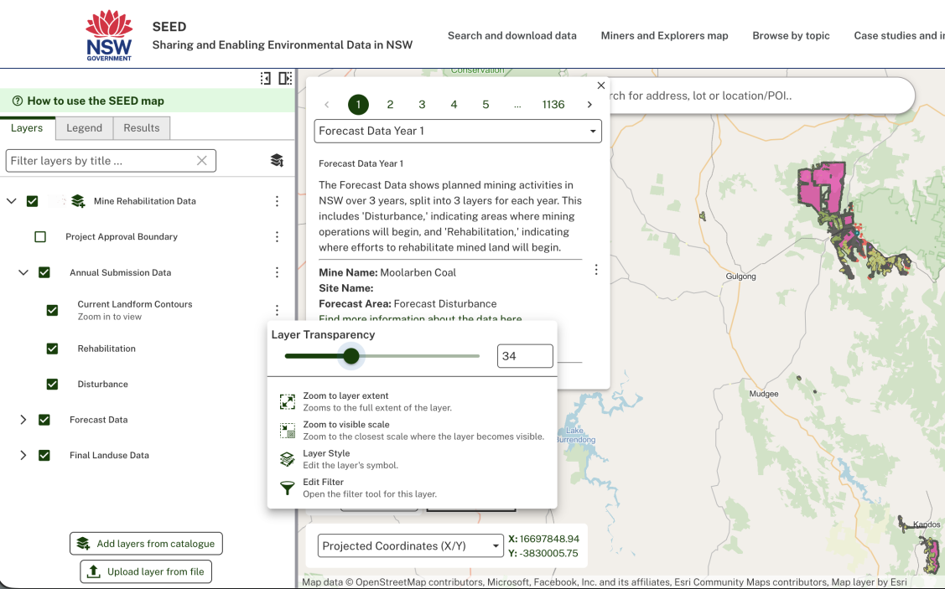
Task: Open options menu for Project Approval Boundary
Action: coord(278,236)
